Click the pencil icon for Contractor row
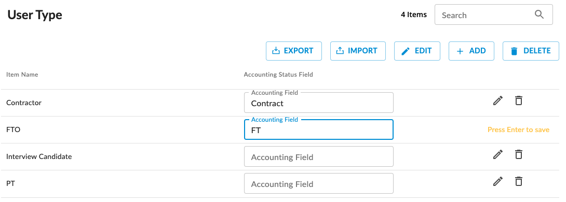Image resolution: width=566 pixels, height=202 pixels. (498, 101)
